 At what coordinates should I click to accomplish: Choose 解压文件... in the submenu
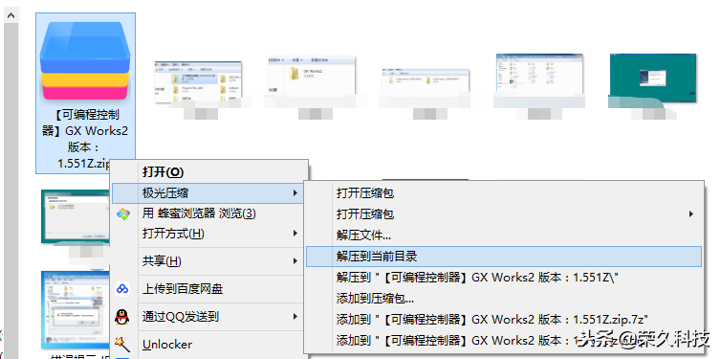pyautogui.click(x=504, y=236)
